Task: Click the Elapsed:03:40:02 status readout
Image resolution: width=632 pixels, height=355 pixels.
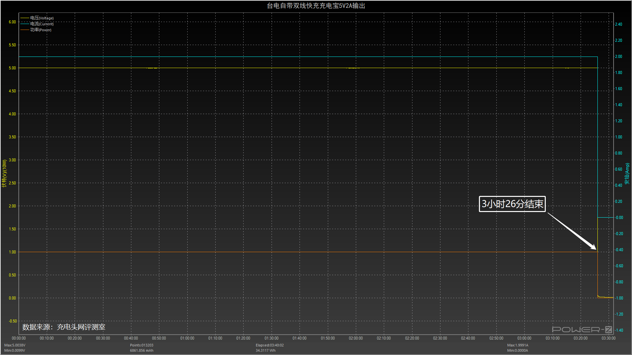Action: 270,345
